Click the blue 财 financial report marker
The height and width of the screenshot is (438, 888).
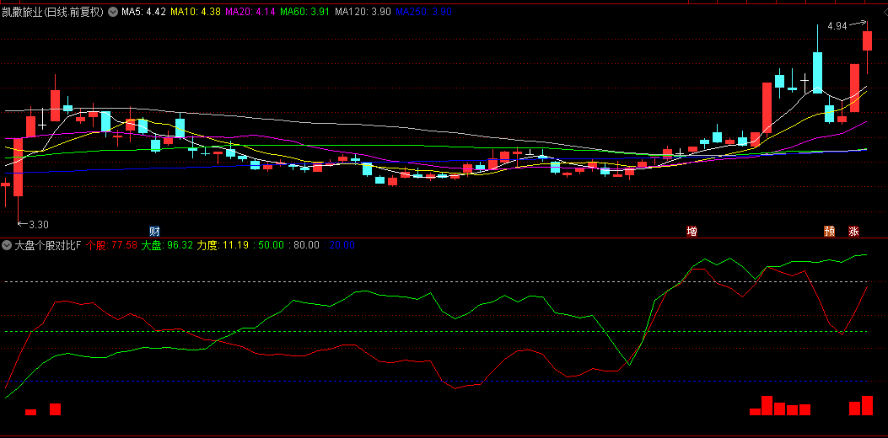tap(154, 231)
